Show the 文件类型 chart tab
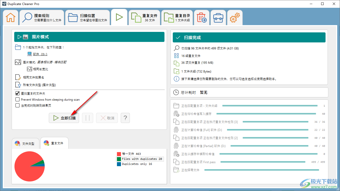Screen dimensions: 340x191 [x=25, y=144]
